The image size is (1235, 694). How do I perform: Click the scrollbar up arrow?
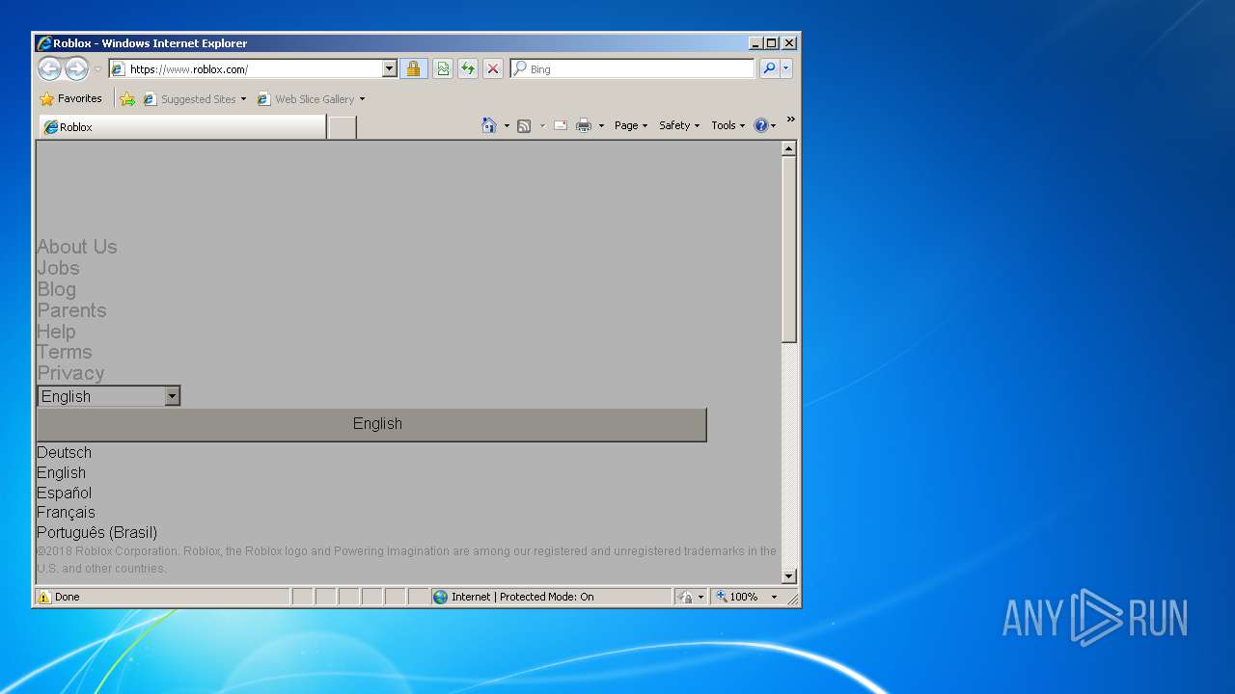coord(788,148)
